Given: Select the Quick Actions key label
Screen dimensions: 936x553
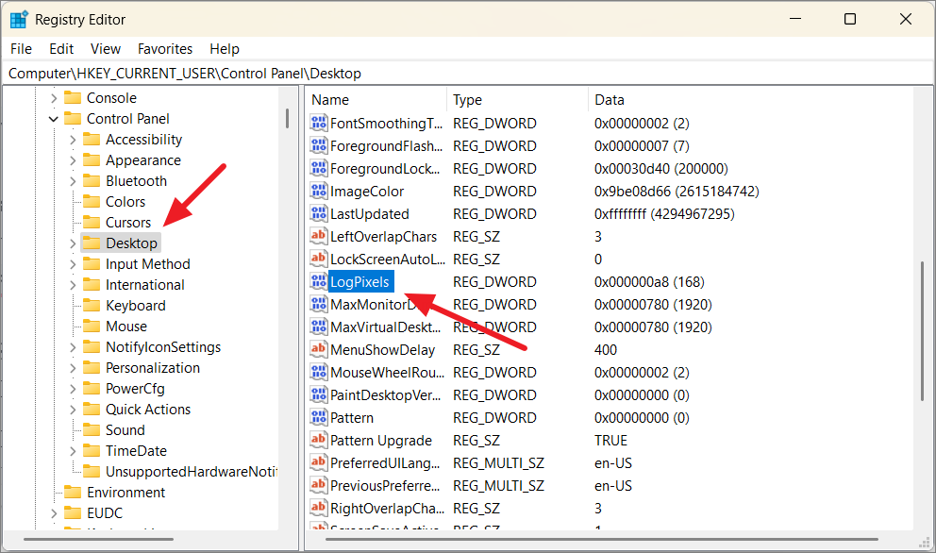Looking at the screenshot, I should (x=148, y=410).
